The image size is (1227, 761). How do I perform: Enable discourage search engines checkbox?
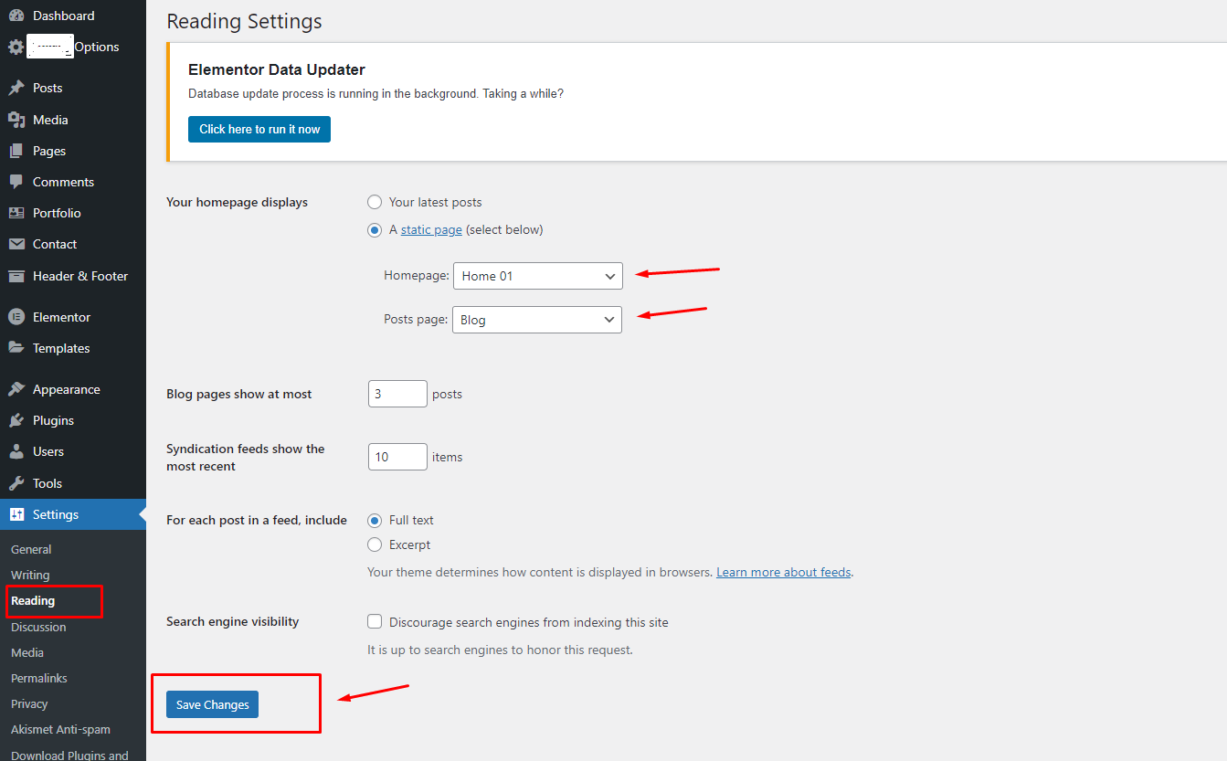375,622
